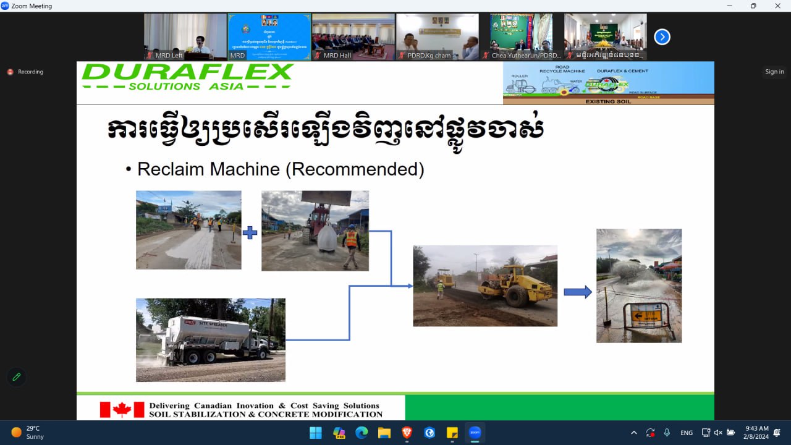Switch the ENG input language
The height and width of the screenshot is (445, 791).
tap(687, 433)
